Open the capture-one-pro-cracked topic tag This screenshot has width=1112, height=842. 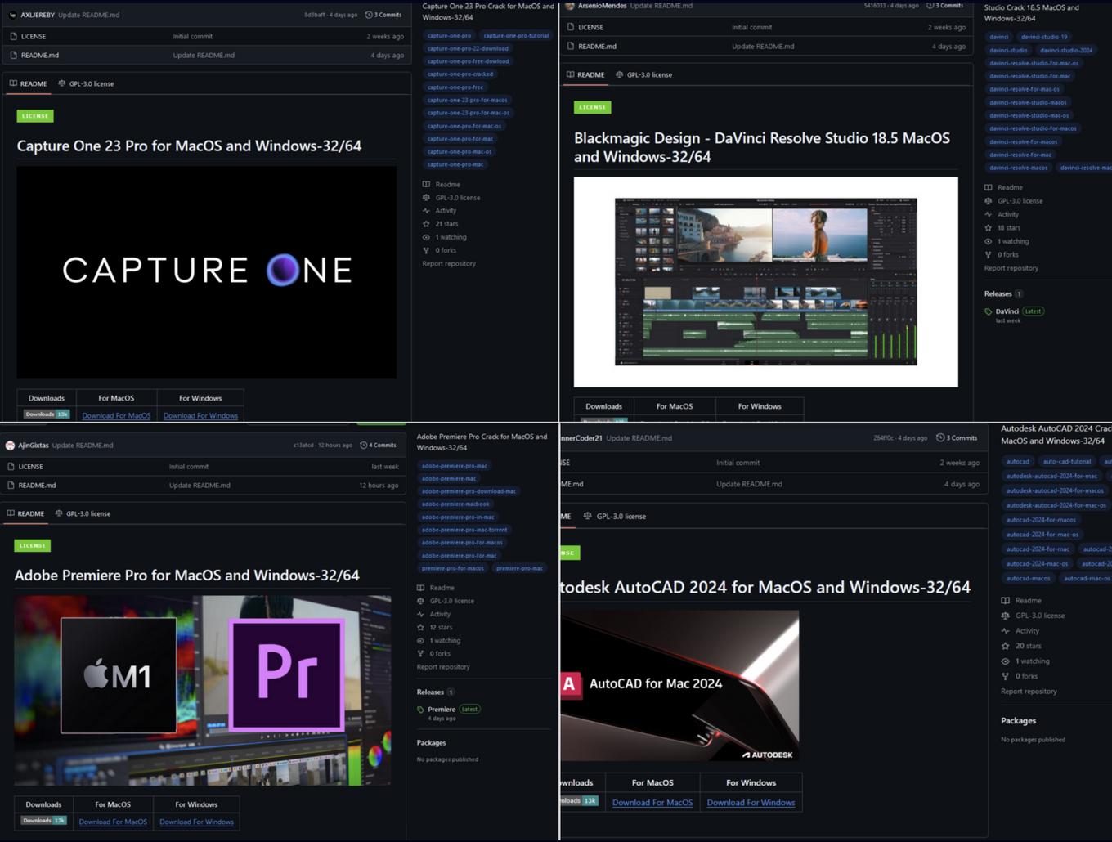[460, 74]
